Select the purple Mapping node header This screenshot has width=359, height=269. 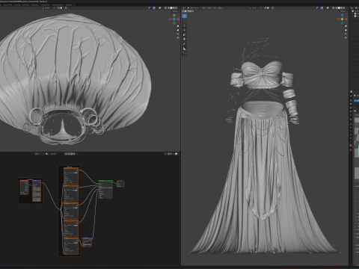pyautogui.click(x=37, y=181)
